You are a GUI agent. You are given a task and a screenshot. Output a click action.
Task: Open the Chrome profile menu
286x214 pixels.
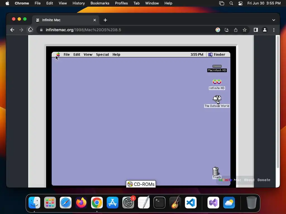pos(265,30)
